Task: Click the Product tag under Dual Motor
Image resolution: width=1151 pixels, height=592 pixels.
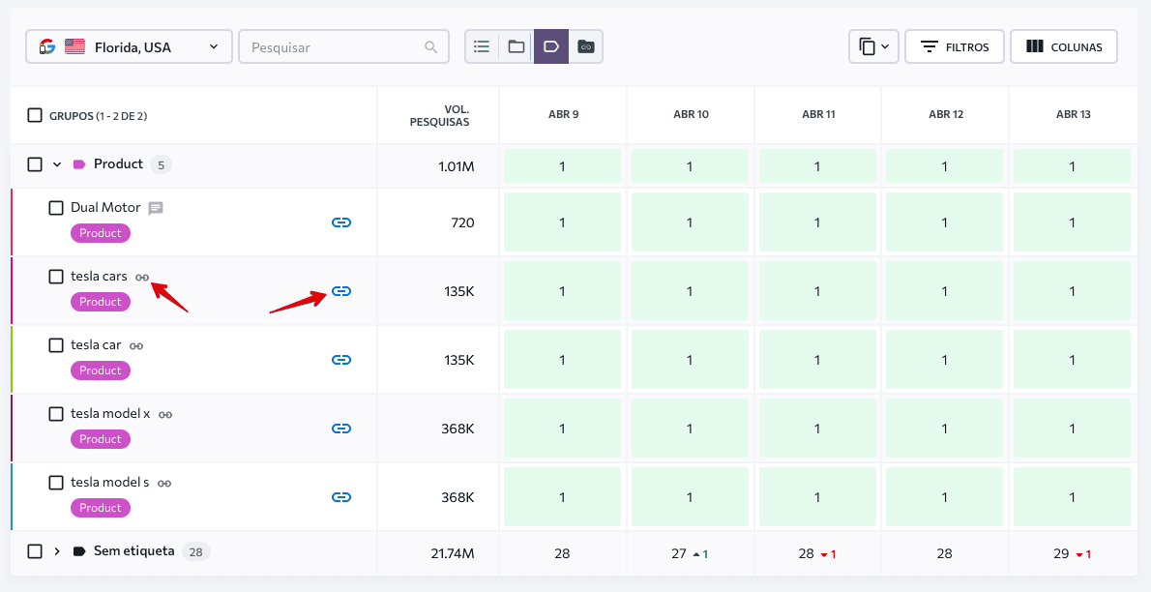Action: (101, 233)
